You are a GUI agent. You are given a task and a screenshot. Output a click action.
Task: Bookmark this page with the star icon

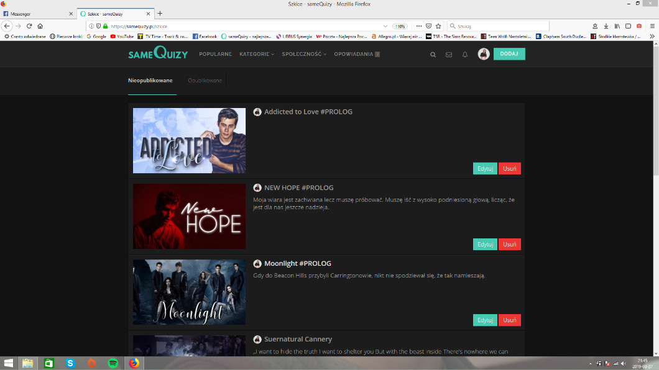438,26
